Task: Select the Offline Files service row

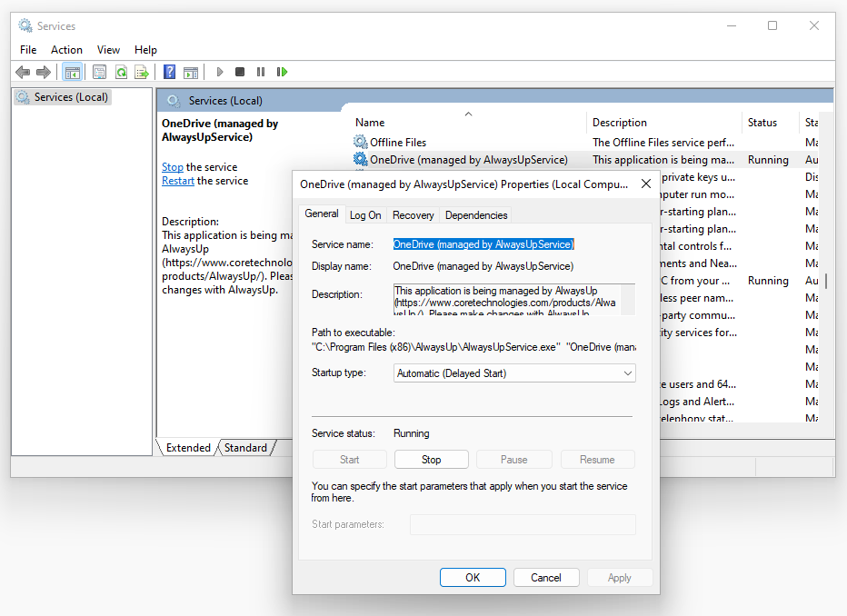Action: click(585, 142)
